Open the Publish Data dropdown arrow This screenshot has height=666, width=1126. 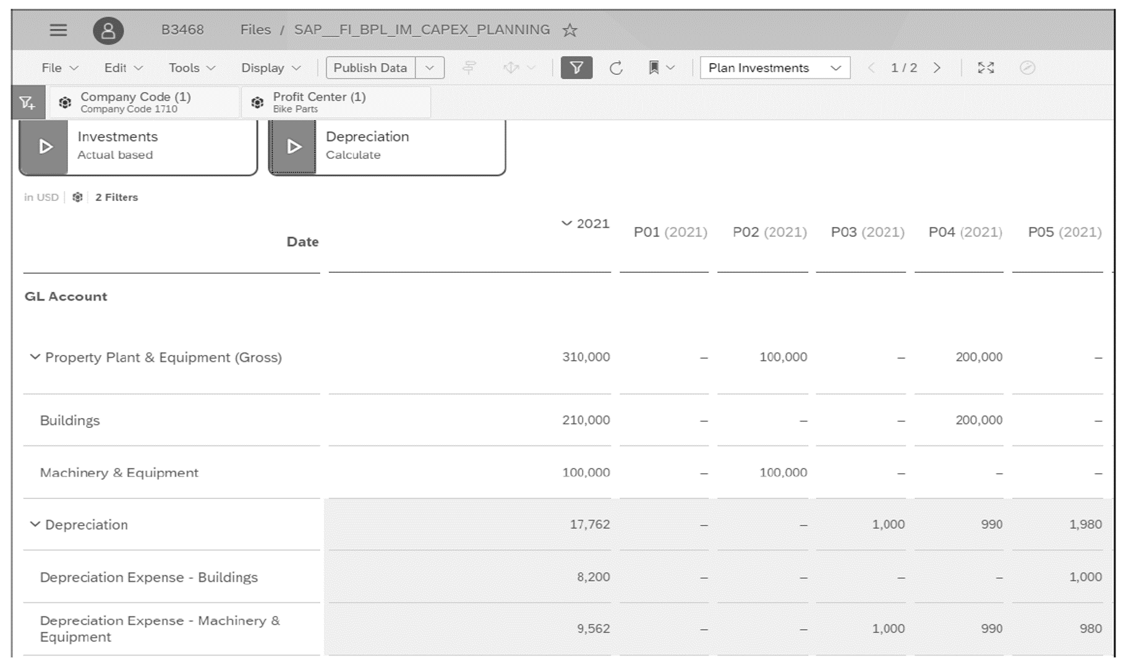pos(430,68)
